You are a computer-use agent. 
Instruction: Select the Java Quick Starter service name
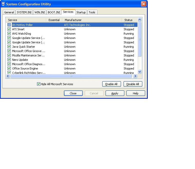tap(23, 47)
